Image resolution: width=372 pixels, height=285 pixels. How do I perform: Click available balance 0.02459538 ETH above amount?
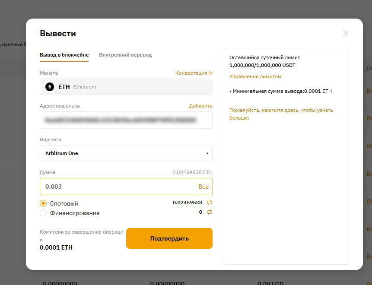click(192, 172)
